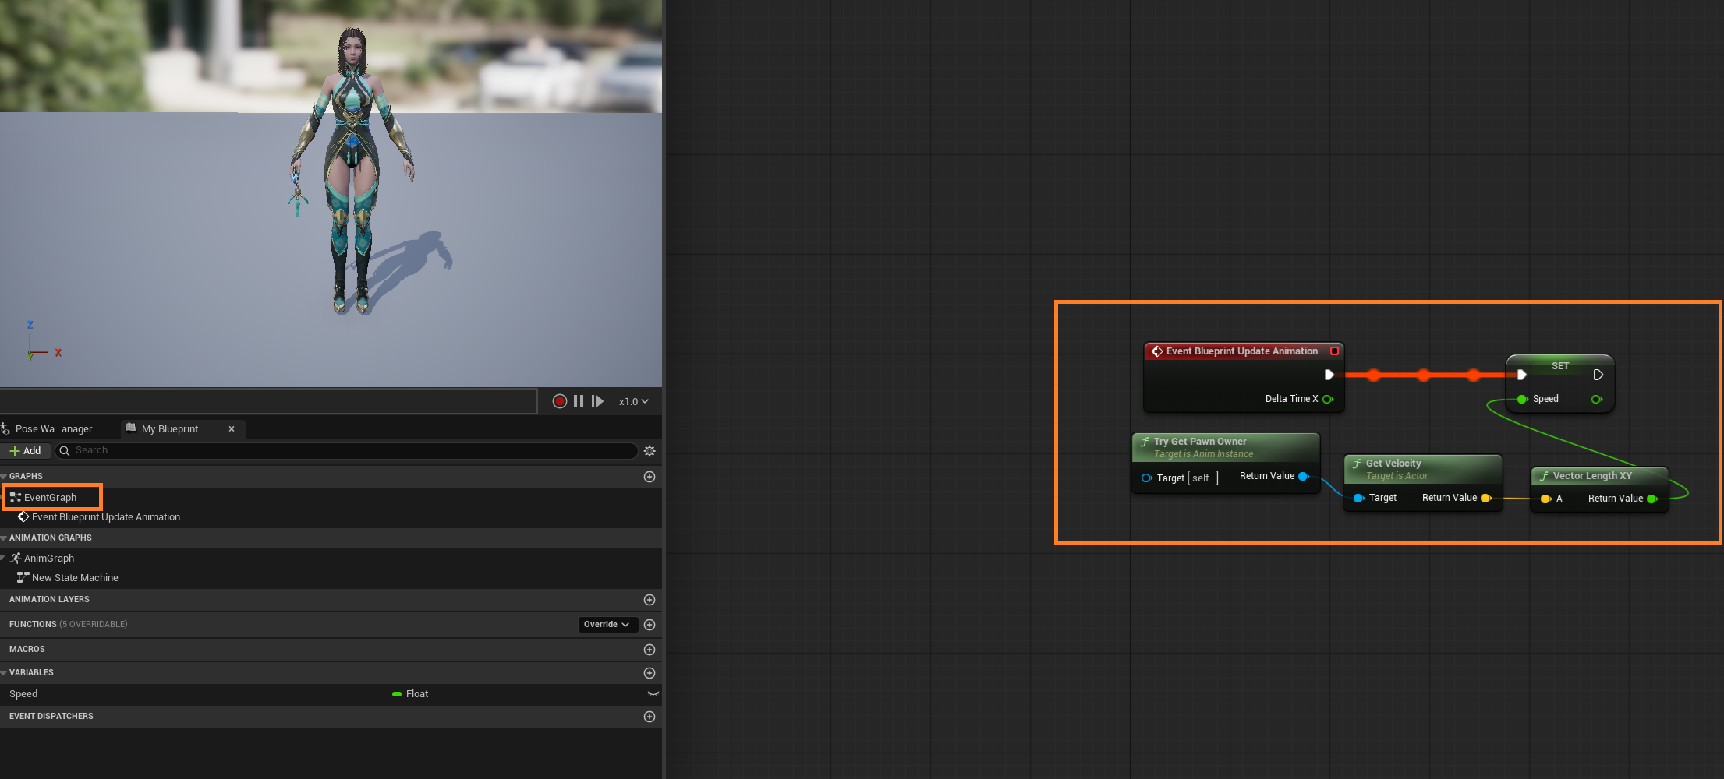Select the My Blueprint tab
The height and width of the screenshot is (779, 1724).
tap(170, 428)
